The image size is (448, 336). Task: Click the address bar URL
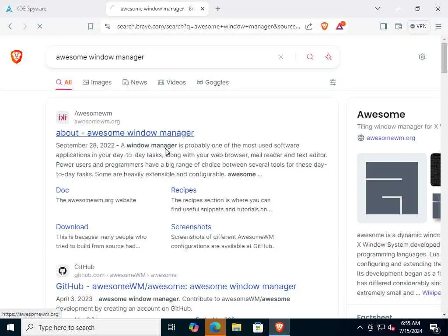pos(209,26)
